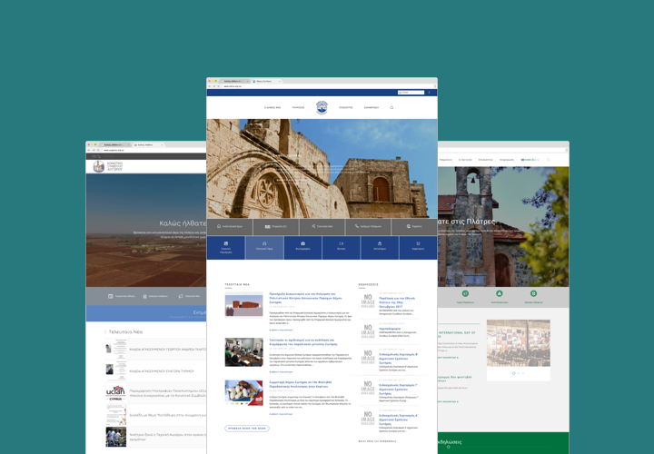The height and width of the screenshot is (454, 654).
Task: Open 'ΚΗΔΕΙΑ ΑΓΝΟΟΥΜΕΝΟΥ ΕΥΑΓΟΡΑ ΤΥΡΙΜΟΥ' row in left window
Action: pos(155,371)
